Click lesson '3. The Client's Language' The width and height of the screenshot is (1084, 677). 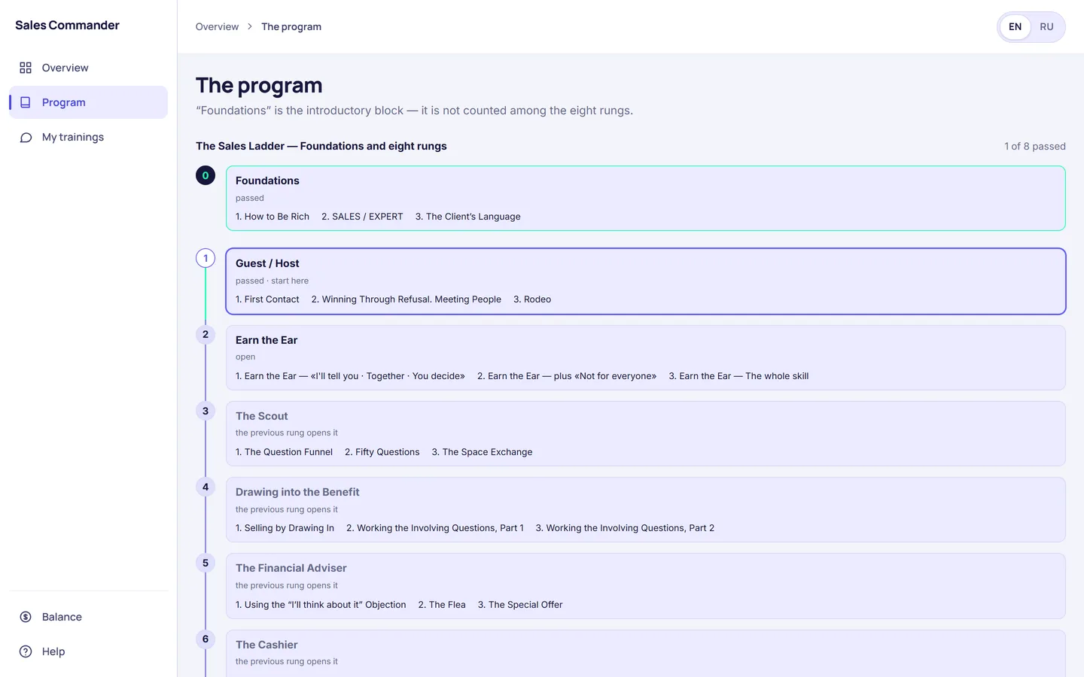pyautogui.click(x=468, y=217)
